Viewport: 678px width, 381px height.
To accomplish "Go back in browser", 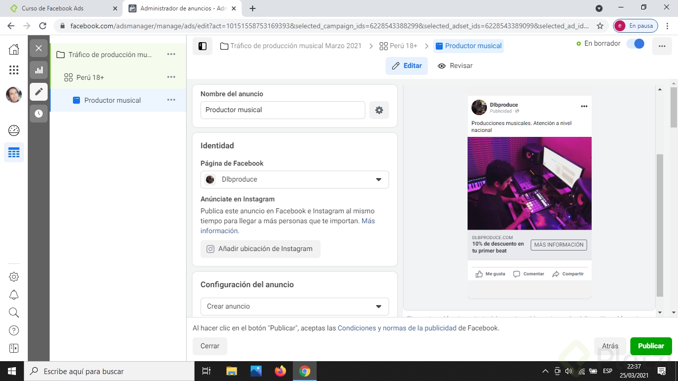I will pyautogui.click(x=11, y=26).
